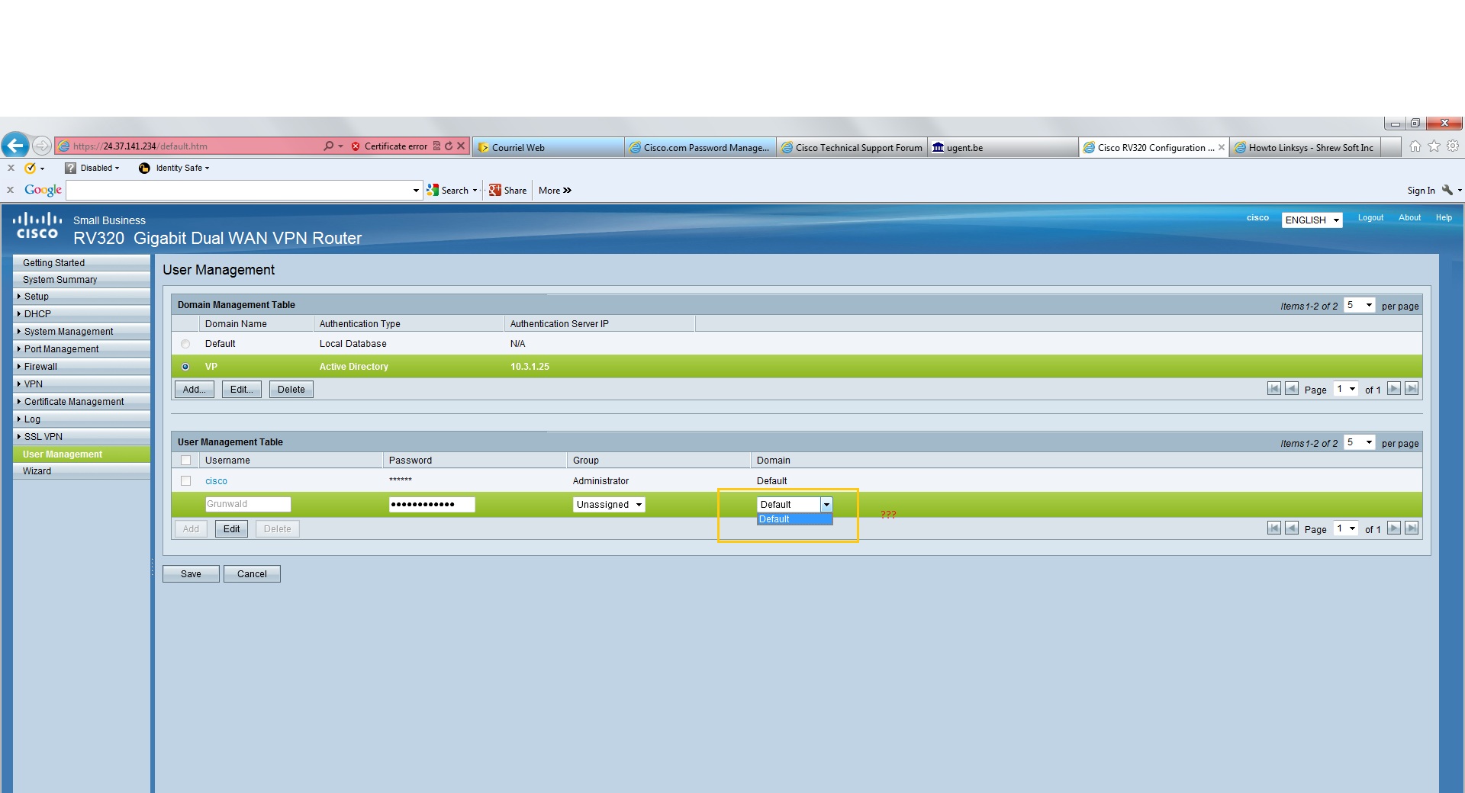Switch to Courriel Web tab
1465x793 pixels.
pyautogui.click(x=548, y=147)
